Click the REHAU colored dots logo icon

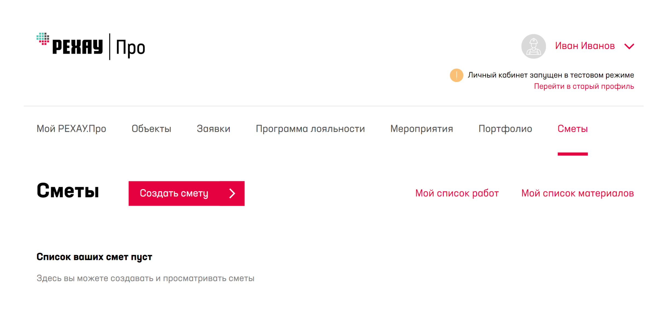pos(43,39)
